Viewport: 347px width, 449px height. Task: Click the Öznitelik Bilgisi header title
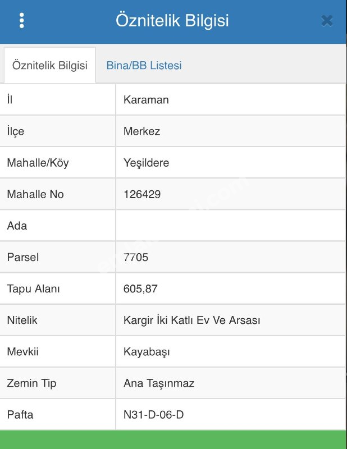(172, 21)
